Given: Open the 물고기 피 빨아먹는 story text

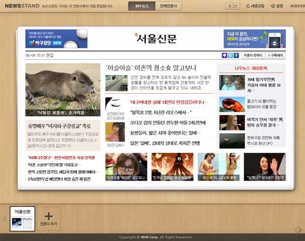Looking at the screenshot, I should tap(262, 104).
